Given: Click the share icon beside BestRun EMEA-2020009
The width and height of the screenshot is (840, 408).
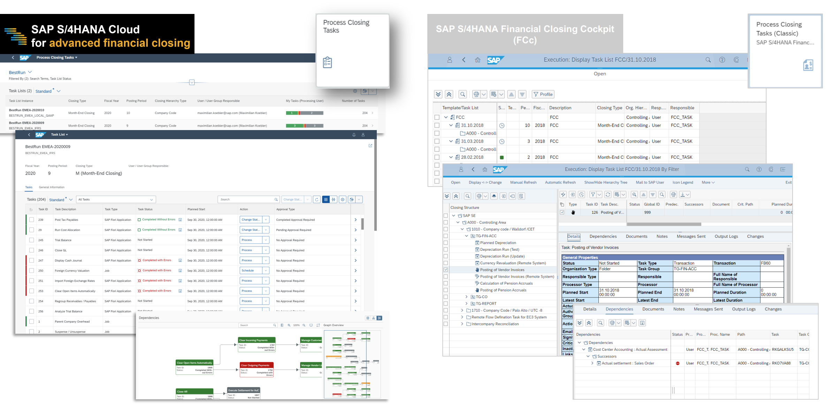Looking at the screenshot, I should [371, 146].
